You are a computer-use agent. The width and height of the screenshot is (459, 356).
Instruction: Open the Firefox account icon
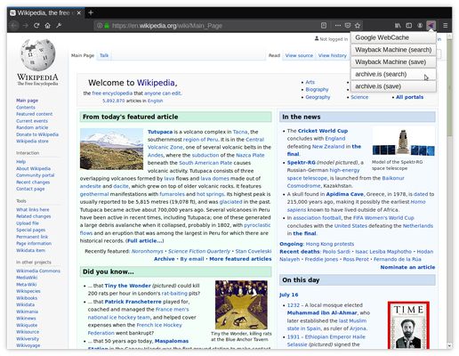(x=420, y=26)
